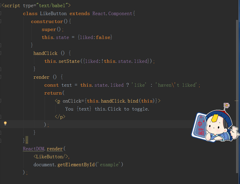
Task: Click the underlined render call after ReactDOM
Action: [x=55, y=149]
